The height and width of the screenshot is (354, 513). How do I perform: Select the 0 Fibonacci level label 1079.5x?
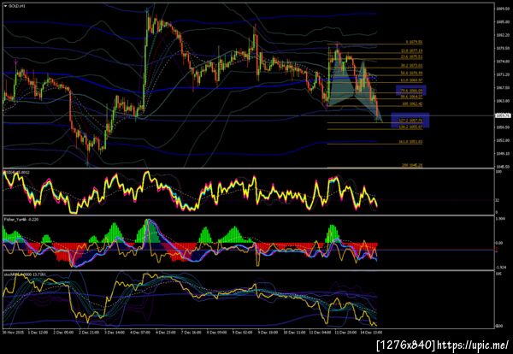[x=414, y=42]
